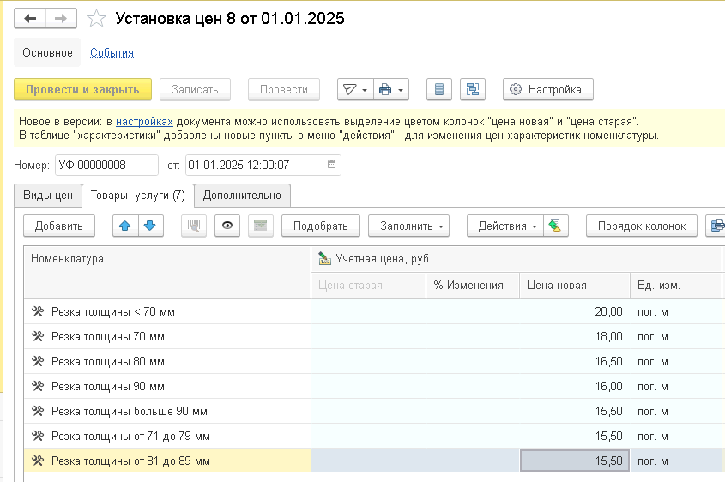Follow the настройках hyperlink
725x482 pixels.
pos(144,122)
